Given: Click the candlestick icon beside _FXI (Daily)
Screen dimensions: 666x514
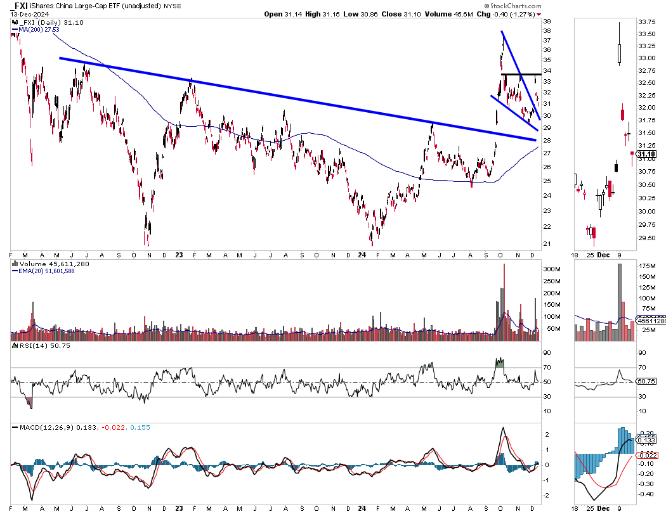Looking at the screenshot, I should (x=15, y=22).
